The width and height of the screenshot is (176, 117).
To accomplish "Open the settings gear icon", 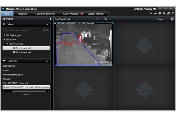I will [164, 13].
